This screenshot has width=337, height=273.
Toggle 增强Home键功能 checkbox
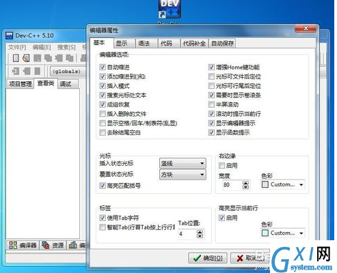[211, 67]
